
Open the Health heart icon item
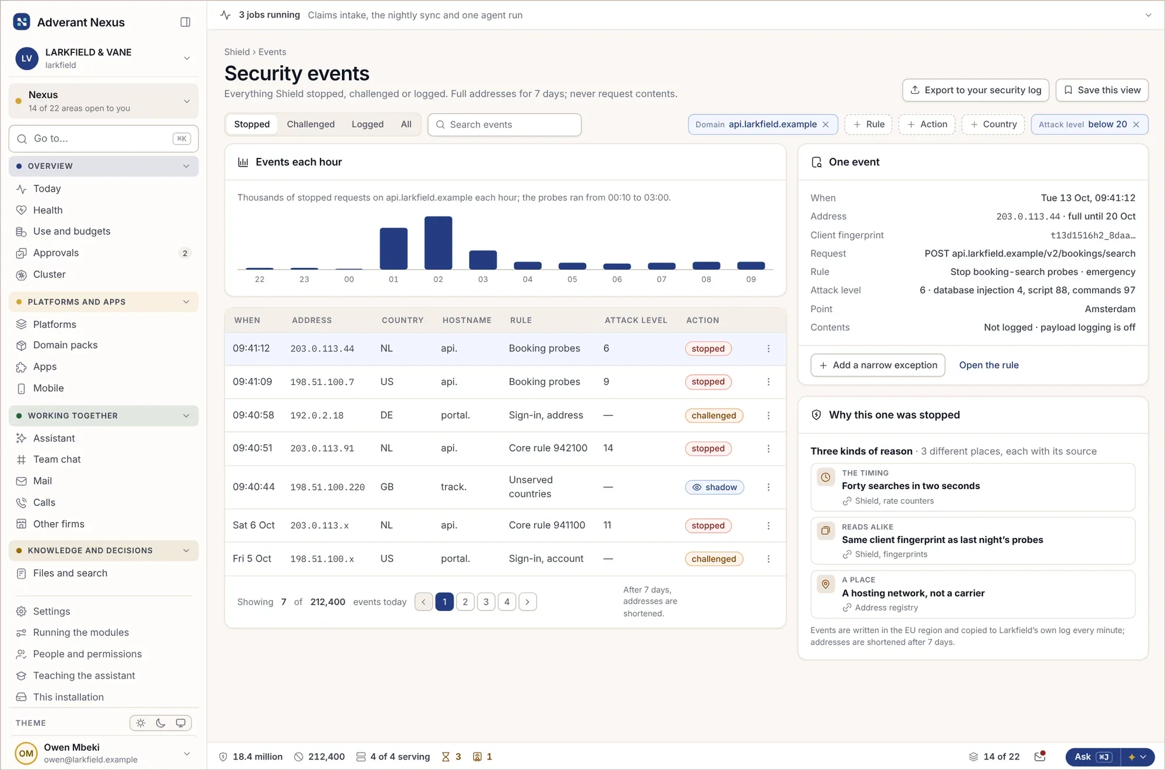[x=22, y=210]
